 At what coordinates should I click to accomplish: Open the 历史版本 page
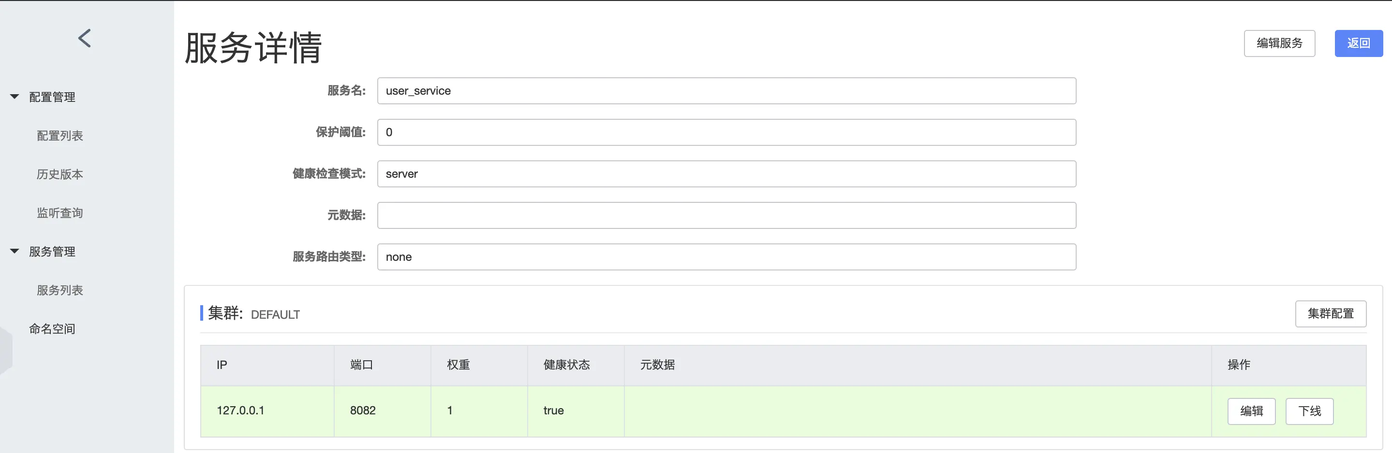coord(59,174)
